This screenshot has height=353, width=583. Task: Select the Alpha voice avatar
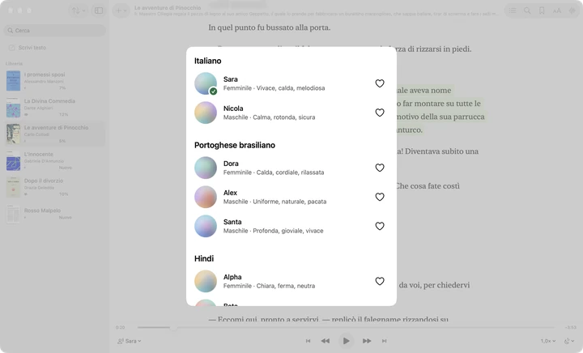tap(206, 281)
